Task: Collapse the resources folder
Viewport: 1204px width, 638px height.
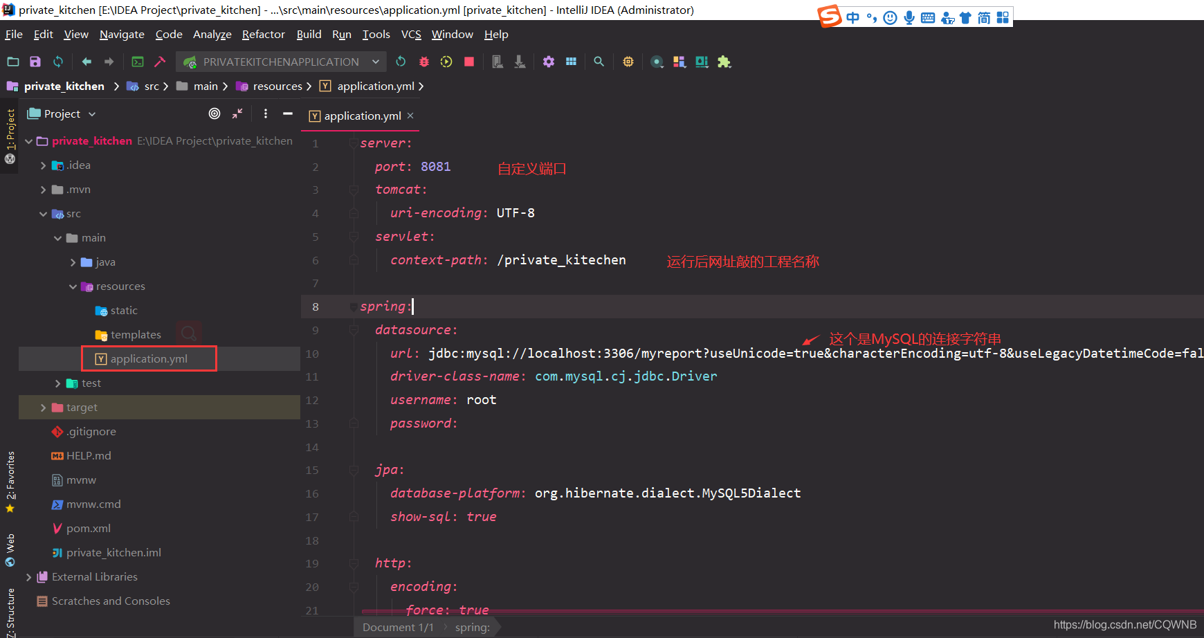Action: tap(73, 286)
